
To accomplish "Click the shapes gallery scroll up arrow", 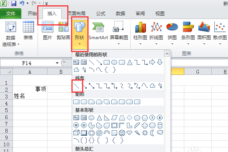I will [x=167, y=54].
